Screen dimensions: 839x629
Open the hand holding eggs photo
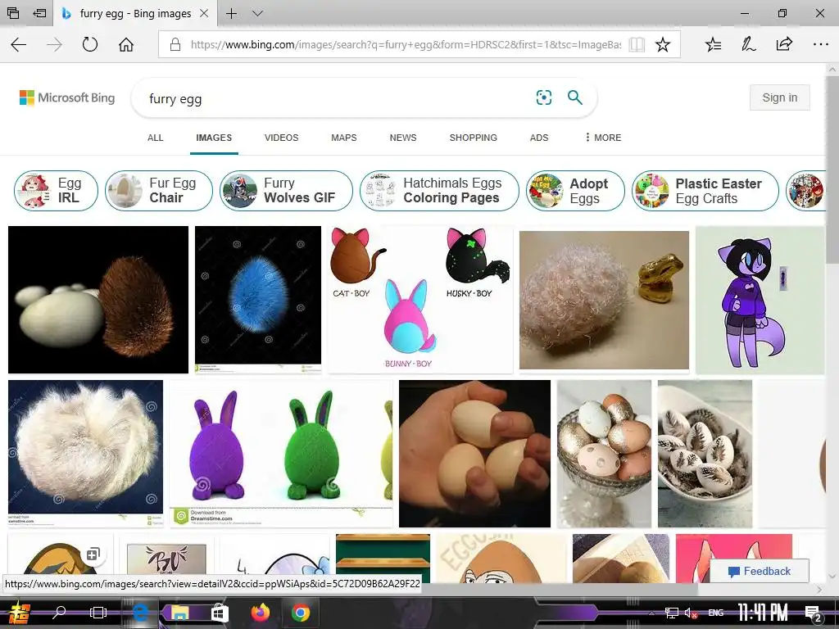tap(474, 454)
